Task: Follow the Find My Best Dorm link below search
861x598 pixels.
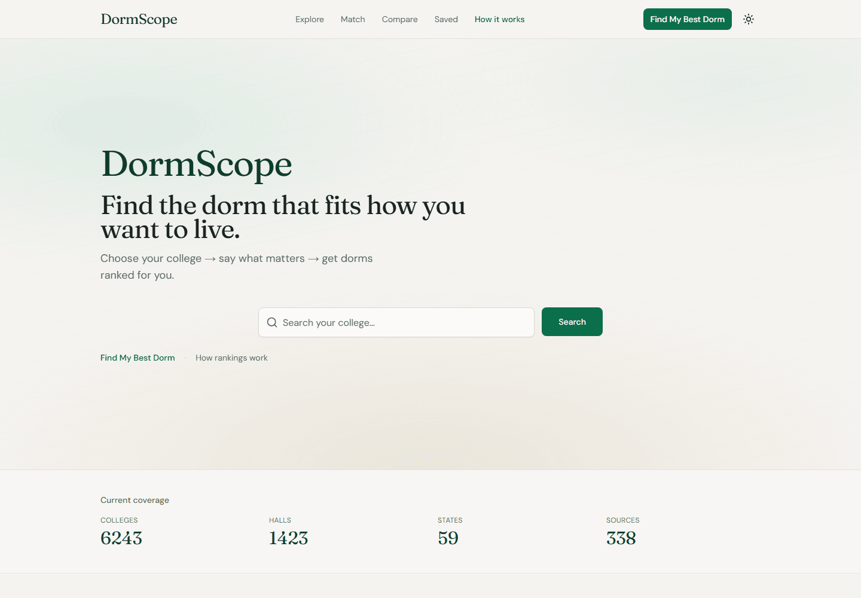Action: pos(138,358)
